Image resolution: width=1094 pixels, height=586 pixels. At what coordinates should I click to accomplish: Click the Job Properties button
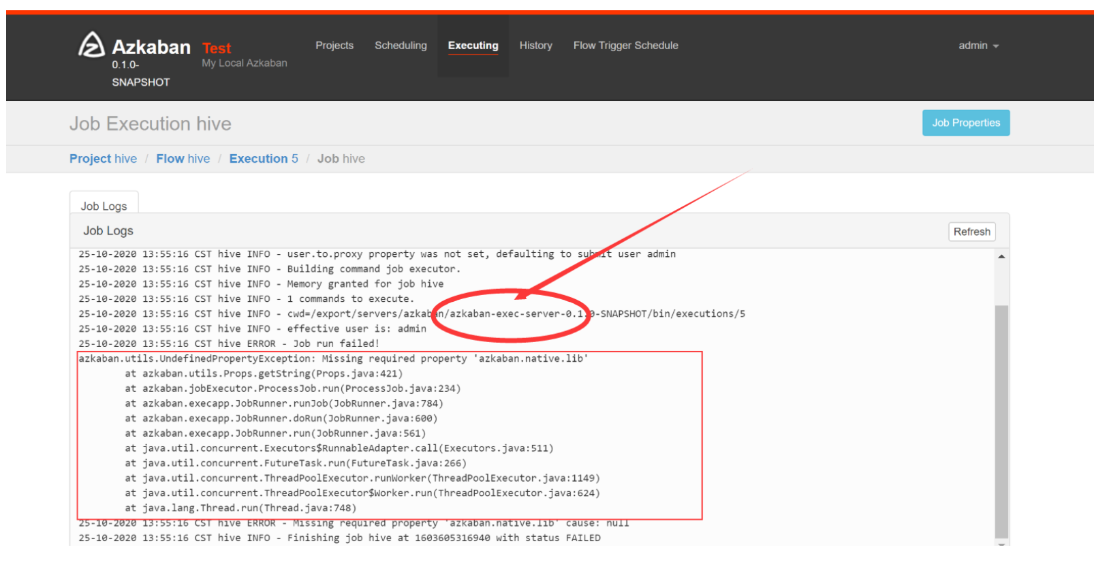[966, 123]
